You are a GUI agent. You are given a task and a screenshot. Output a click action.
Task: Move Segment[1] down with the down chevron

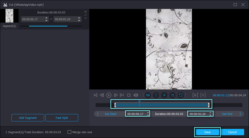tap(85, 18)
